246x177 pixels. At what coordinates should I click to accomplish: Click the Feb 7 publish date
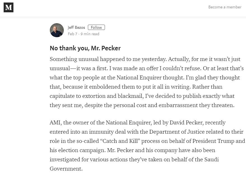(x=72, y=34)
